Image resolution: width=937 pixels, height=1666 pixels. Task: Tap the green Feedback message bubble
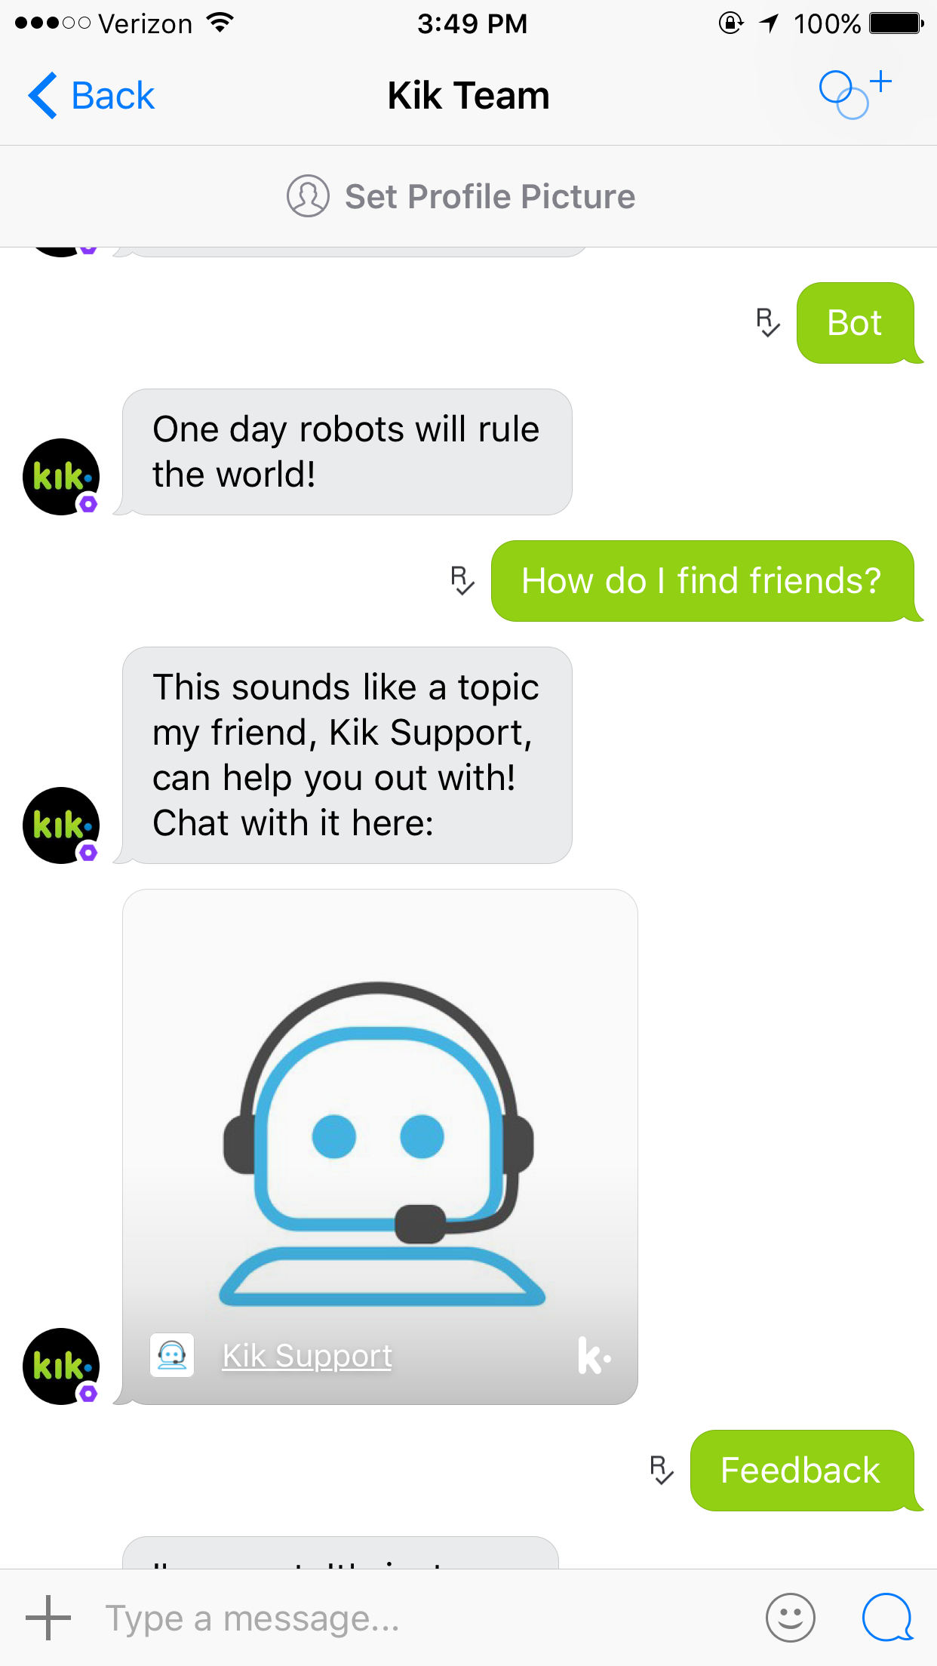(x=802, y=1471)
